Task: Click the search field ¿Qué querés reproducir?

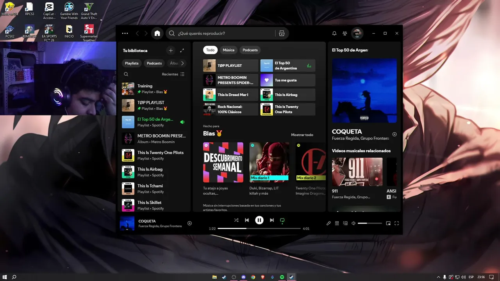Action: (x=227, y=34)
